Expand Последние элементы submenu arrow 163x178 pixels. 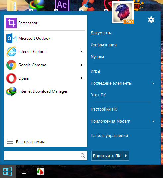(x=153, y=83)
